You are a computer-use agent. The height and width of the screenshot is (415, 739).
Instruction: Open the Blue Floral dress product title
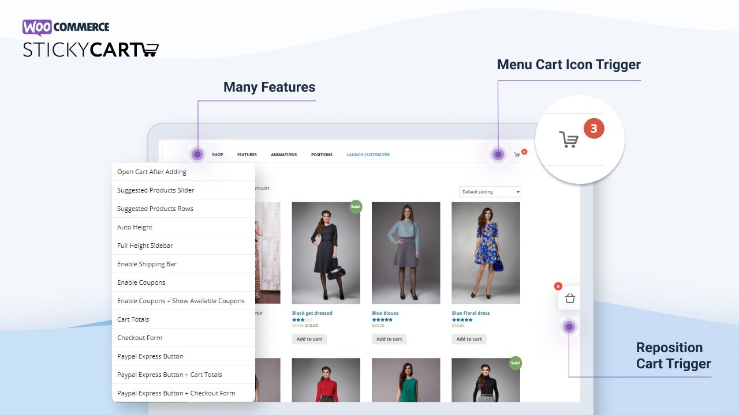click(471, 313)
